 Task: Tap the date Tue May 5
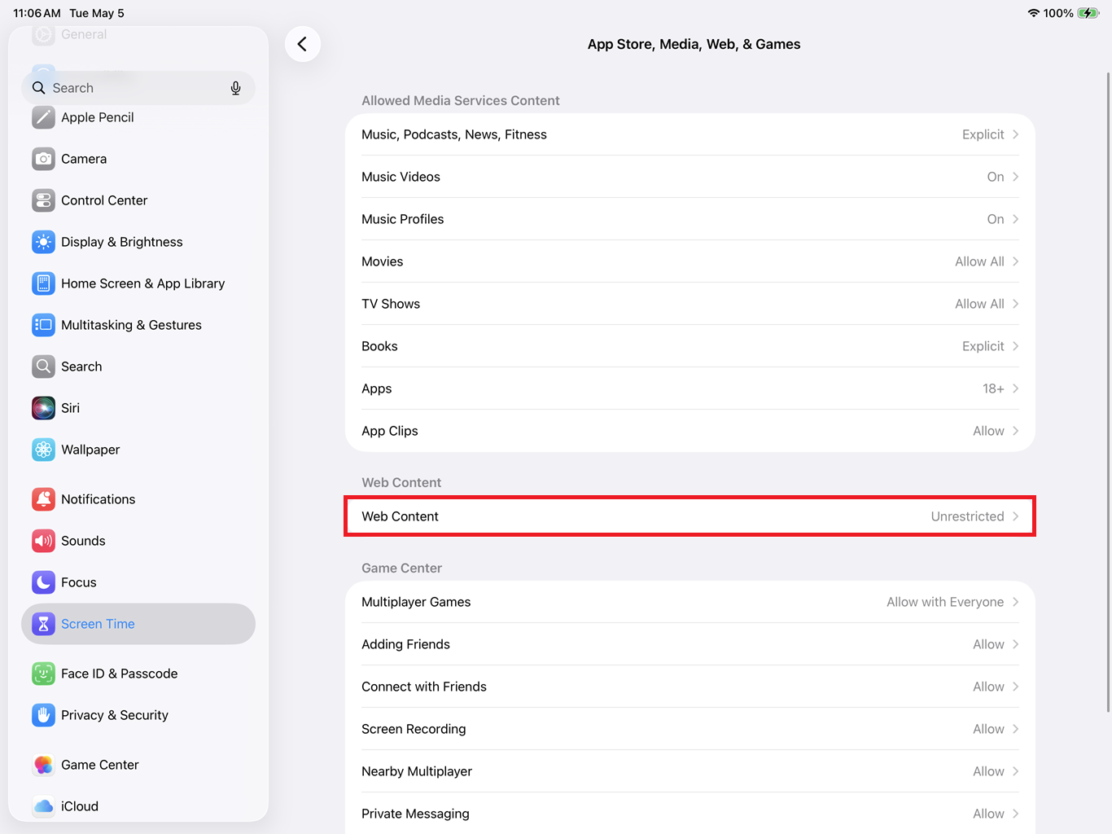(97, 13)
